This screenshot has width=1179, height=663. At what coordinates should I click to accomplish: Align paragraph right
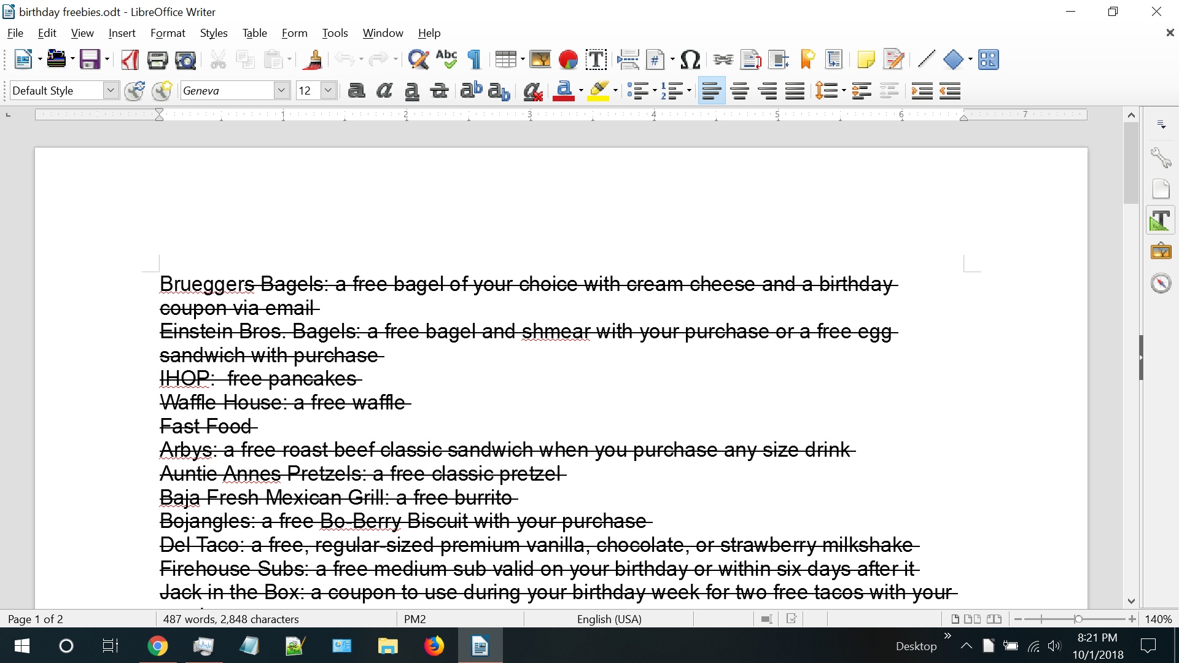[768, 91]
